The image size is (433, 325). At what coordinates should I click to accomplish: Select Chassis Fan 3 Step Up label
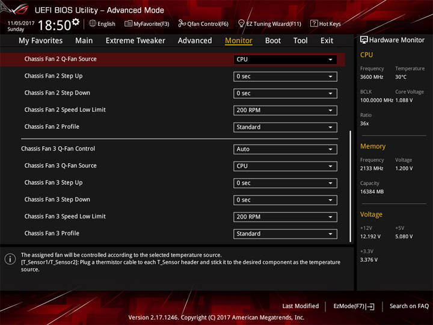click(x=54, y=182)
